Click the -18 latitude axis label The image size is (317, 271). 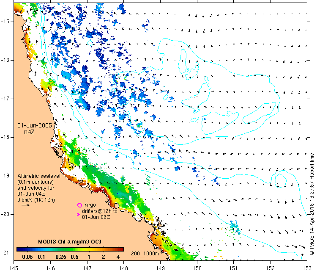[x=5, y=137]
